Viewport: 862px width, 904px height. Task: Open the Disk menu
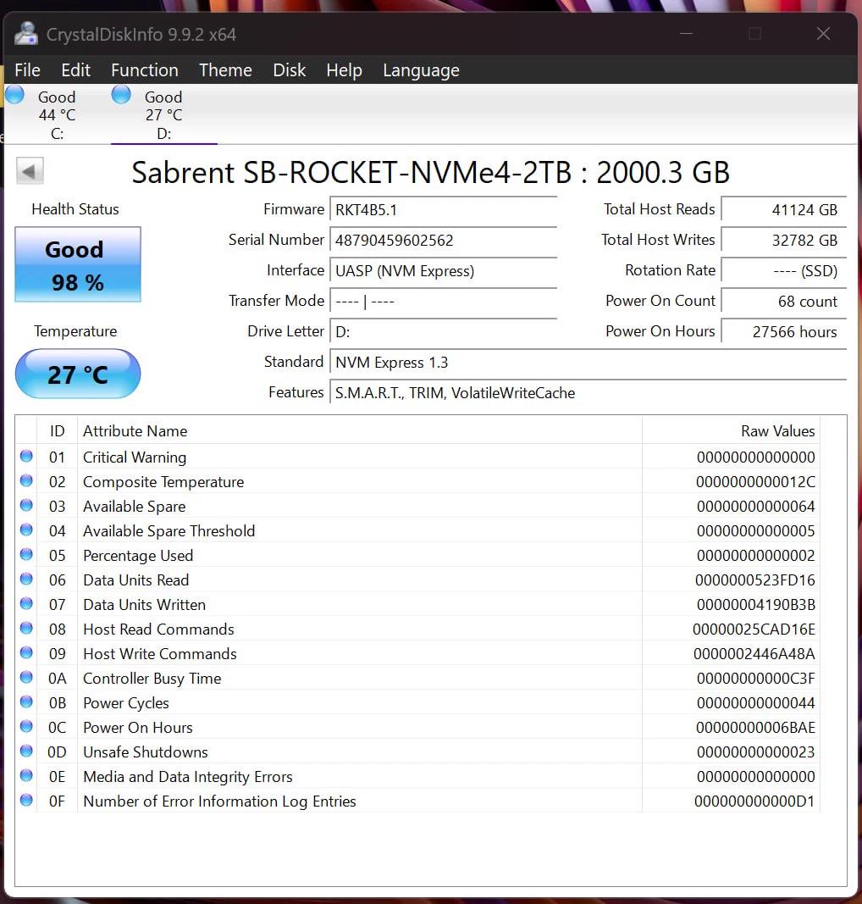pyautogui.click(x=290, y=69)
